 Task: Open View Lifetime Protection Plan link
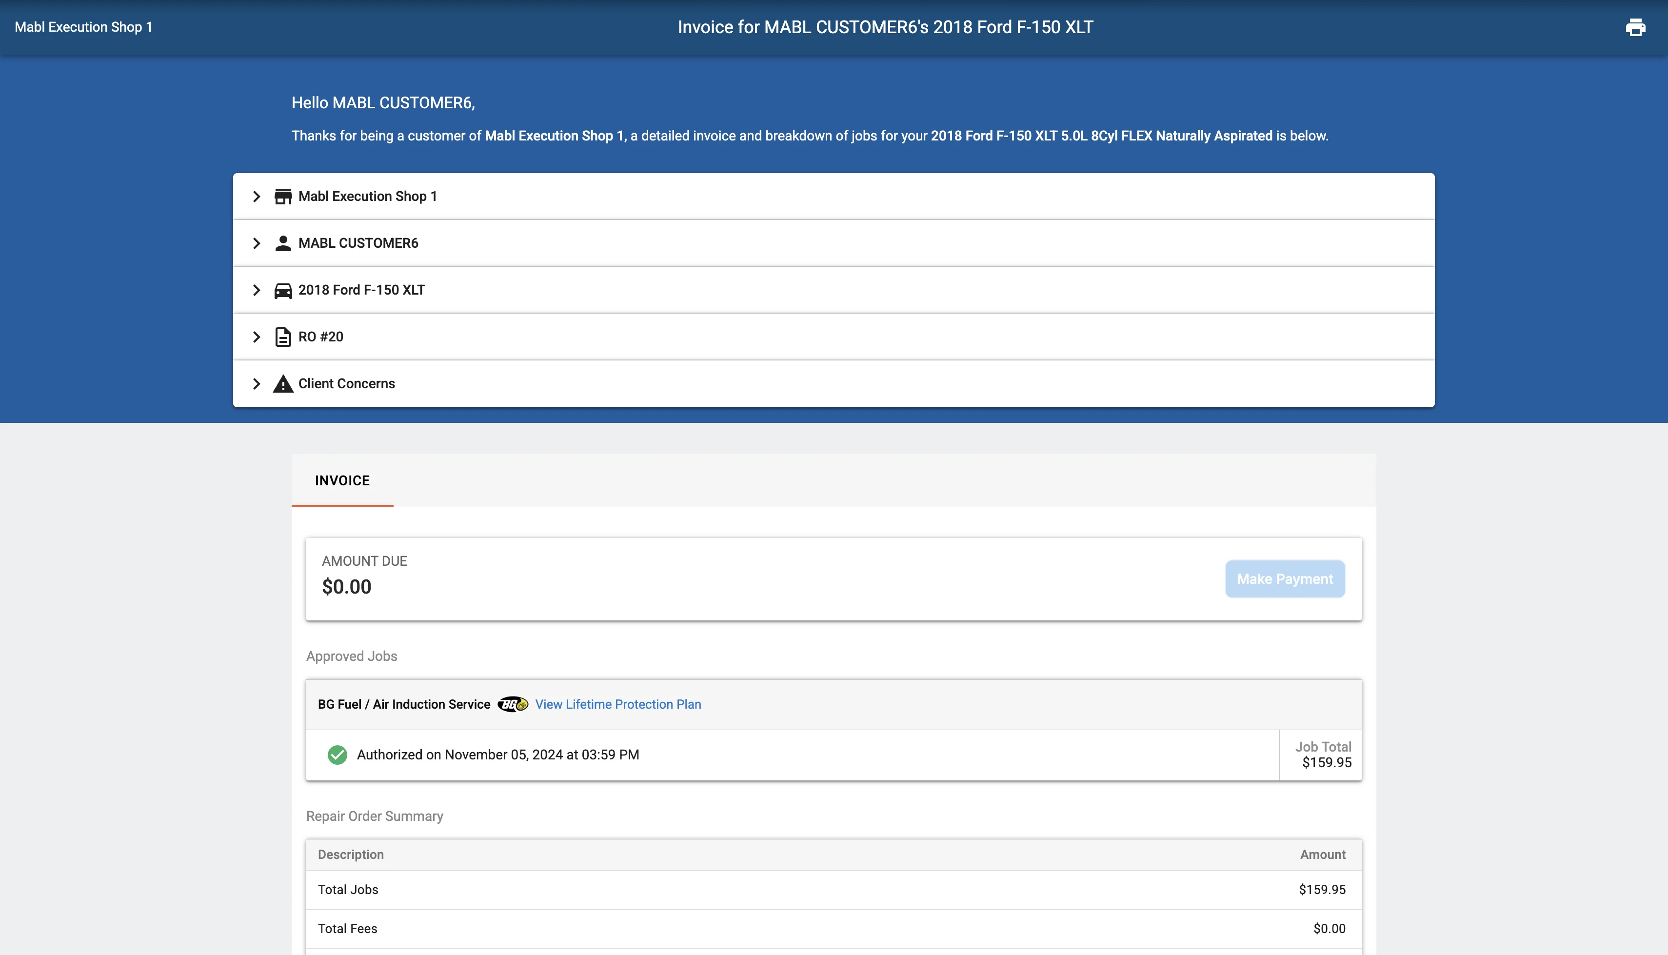(x=617, y=704)
